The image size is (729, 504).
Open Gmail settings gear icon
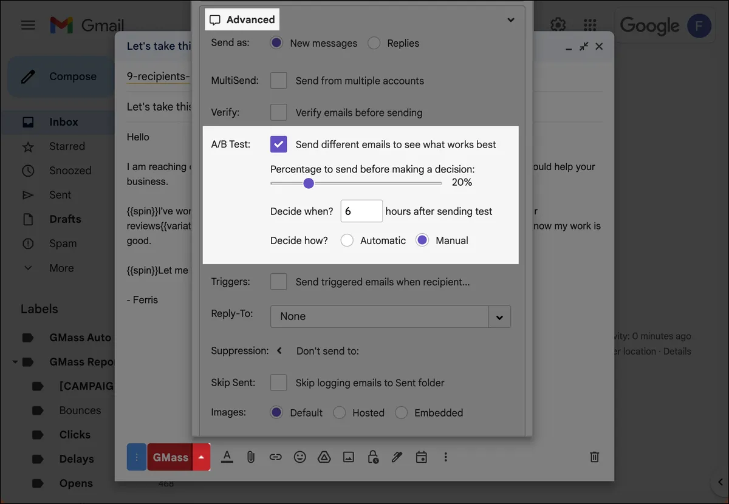click(x=558, y=24)
